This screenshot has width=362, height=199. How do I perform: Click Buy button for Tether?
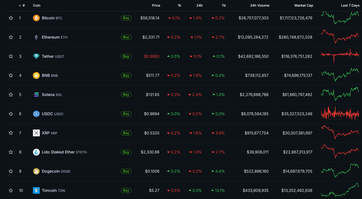[x=126, y=56]
